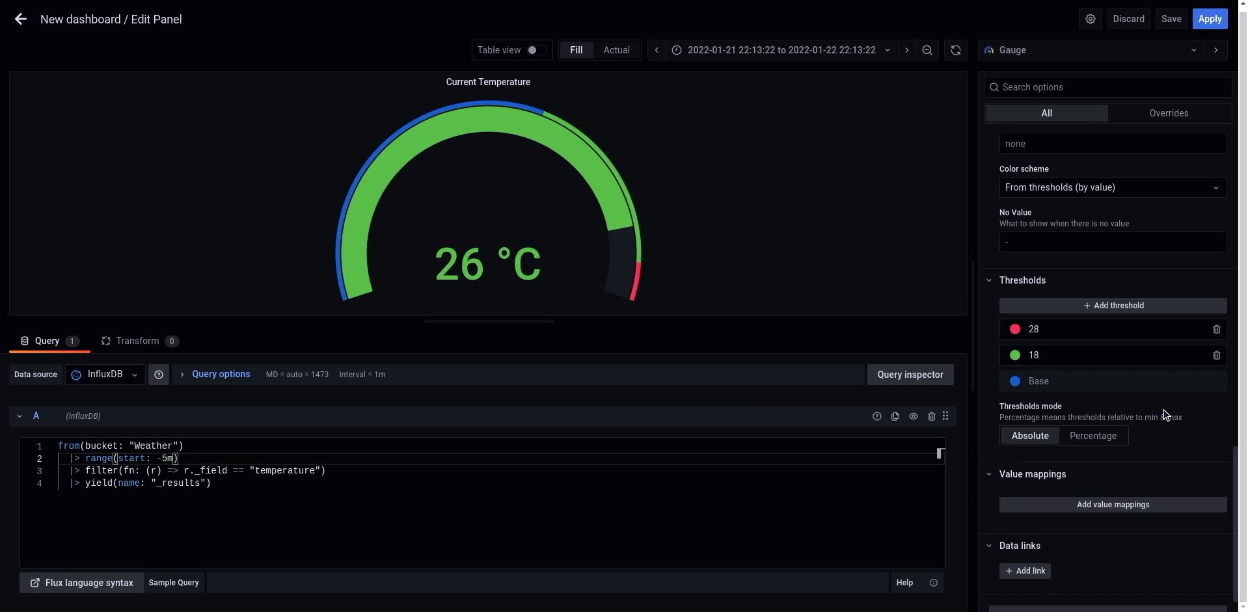Image resolution: width=1248 pixels, height=612 pixels.
Task: Remove the threshold with value 28
Action: point(1216,330)
